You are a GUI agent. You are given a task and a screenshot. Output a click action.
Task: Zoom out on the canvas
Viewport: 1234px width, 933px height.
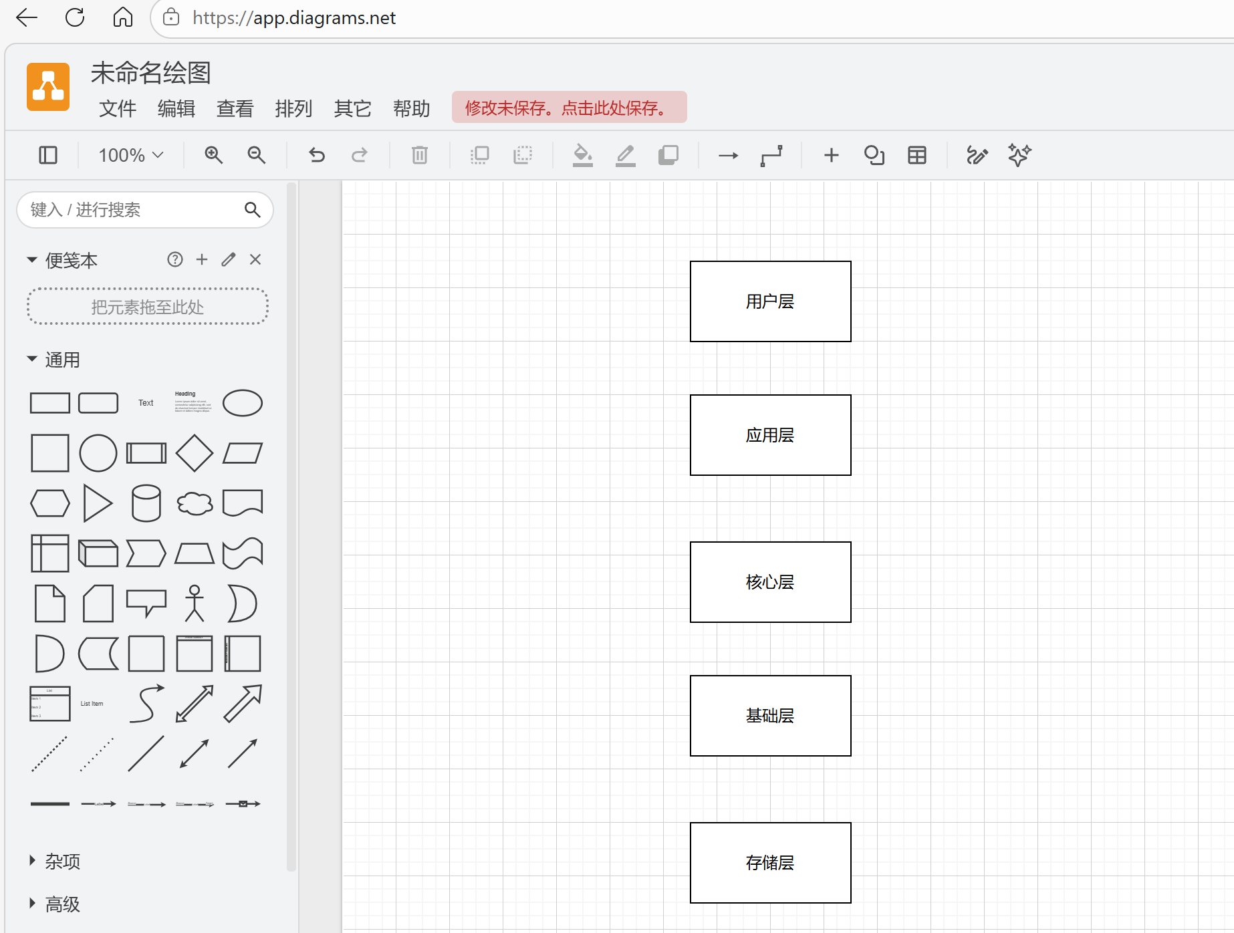coord(257,155)
